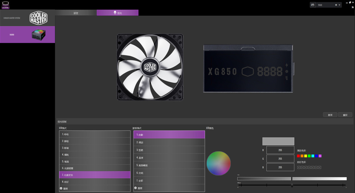
Task: Switch to the 設定 tab
Action: point(76,13)
